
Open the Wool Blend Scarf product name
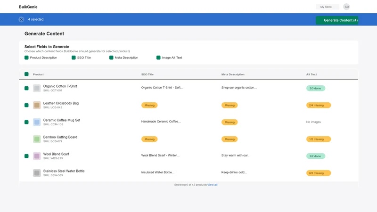[x=56, y=154]
